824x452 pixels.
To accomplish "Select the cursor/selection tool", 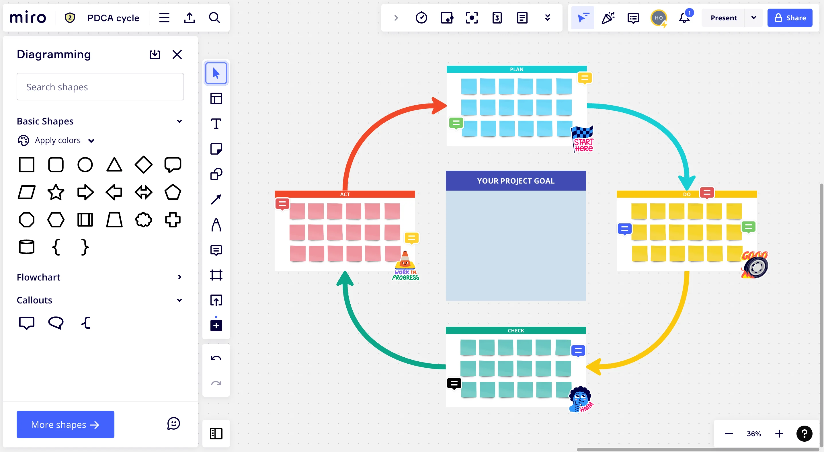I will pos(216,73).
